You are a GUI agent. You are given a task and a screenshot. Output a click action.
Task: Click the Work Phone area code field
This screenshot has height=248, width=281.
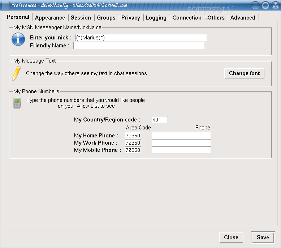(x=133, y=143)
